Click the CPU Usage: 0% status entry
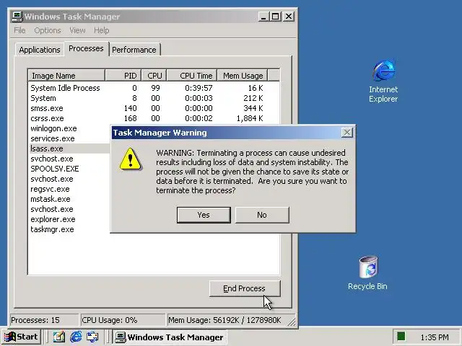 point(123,320)
